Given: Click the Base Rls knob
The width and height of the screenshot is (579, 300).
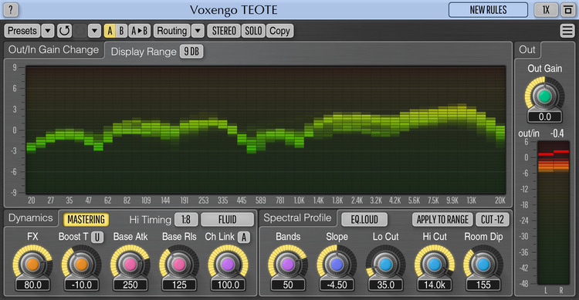Looking at the screenshot, I should click(179, 265).
